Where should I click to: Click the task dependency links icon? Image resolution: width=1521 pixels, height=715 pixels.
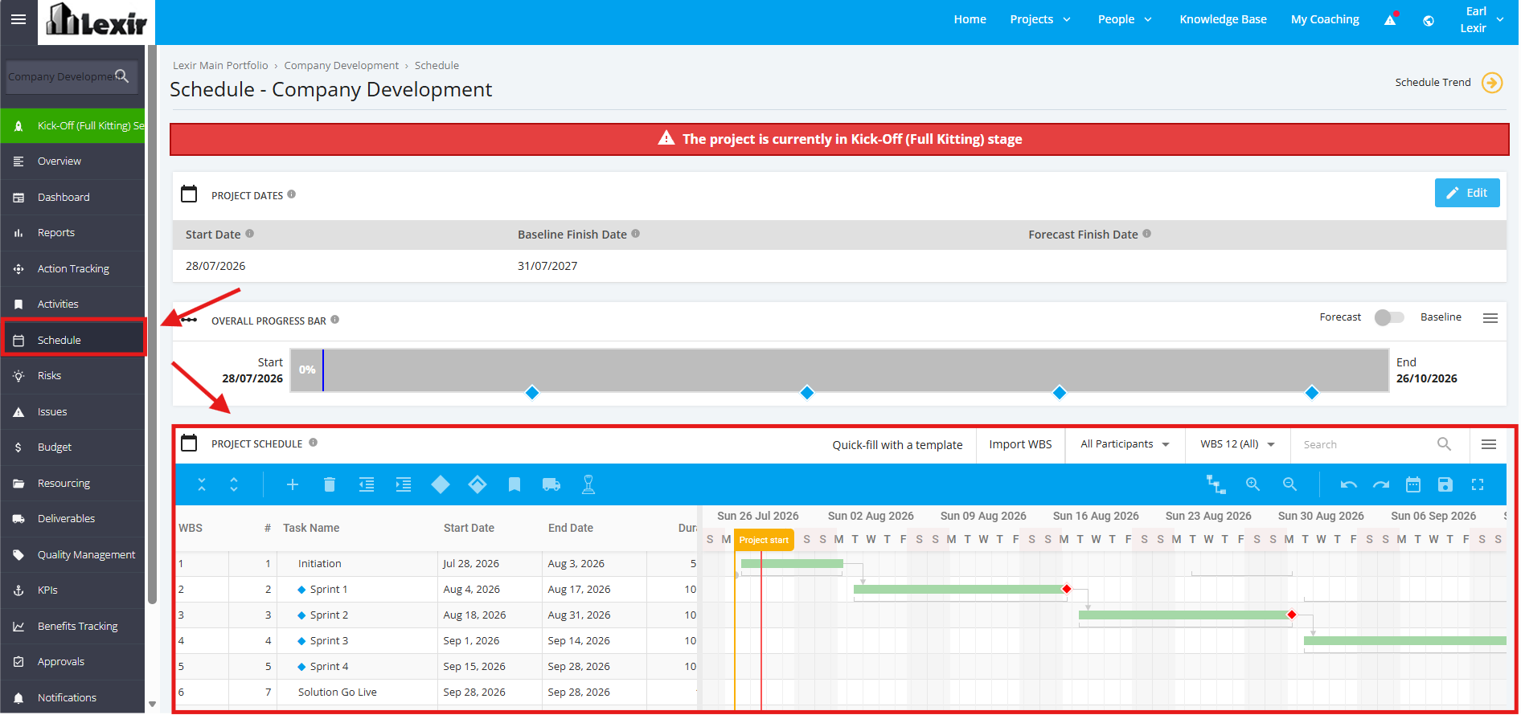pyautogui.click(x=1216, y=484)
